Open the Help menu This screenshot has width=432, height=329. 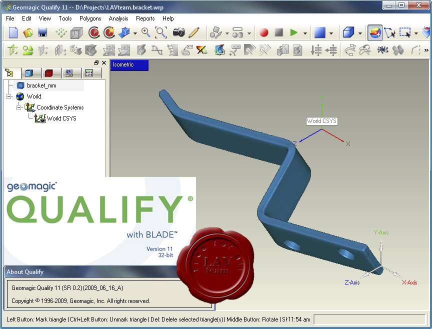coord(168,18)
